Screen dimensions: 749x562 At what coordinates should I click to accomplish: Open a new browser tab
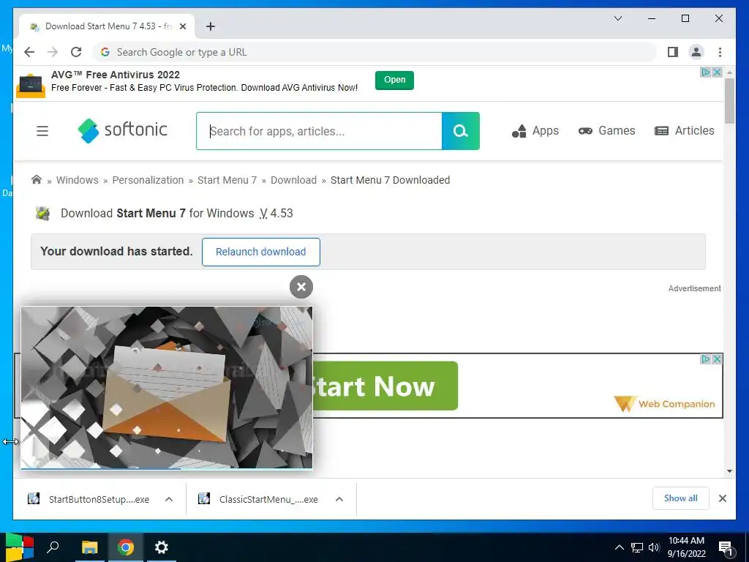(x=211, y=26)
